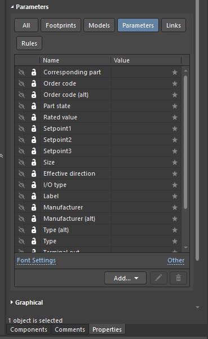Collapse the Parameters section
The width and height of the screenshot is (208, 339).
pos(12,7)
